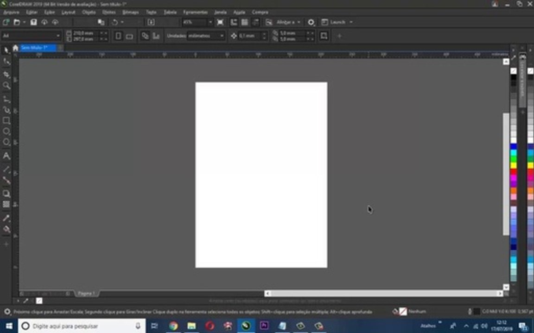Viewport: 534px width, 333px height.
Task: Click the Windows Start button
Action: (9, 326)
